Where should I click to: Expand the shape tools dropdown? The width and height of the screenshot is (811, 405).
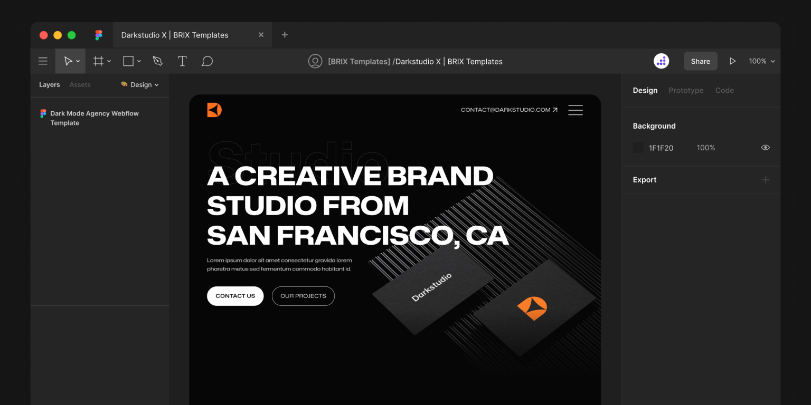pos(138,61)
